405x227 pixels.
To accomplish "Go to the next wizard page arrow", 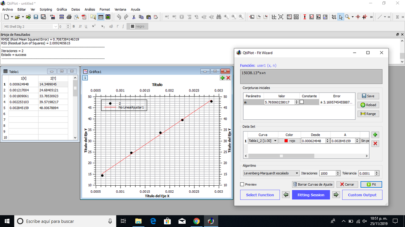I will (x=336, y=195).
